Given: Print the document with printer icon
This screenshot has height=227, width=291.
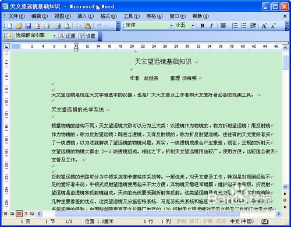Looking at the screenshot, I should click(58, 26).
